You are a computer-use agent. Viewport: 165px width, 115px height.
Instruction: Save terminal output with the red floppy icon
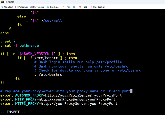[80, 7]
